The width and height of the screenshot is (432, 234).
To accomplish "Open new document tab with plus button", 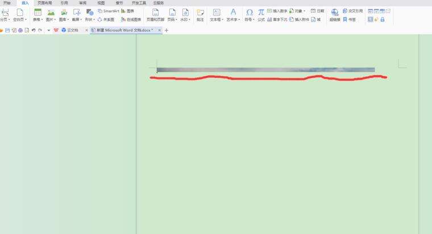I will [x=166, y=30].
